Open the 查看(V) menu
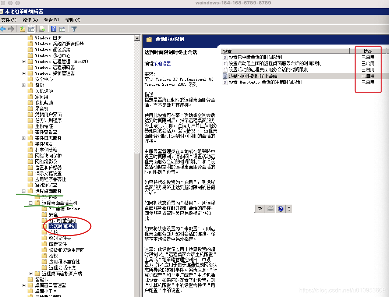Image resolution: width=389 pixels, height=297 pixels. tap(52, 20)
